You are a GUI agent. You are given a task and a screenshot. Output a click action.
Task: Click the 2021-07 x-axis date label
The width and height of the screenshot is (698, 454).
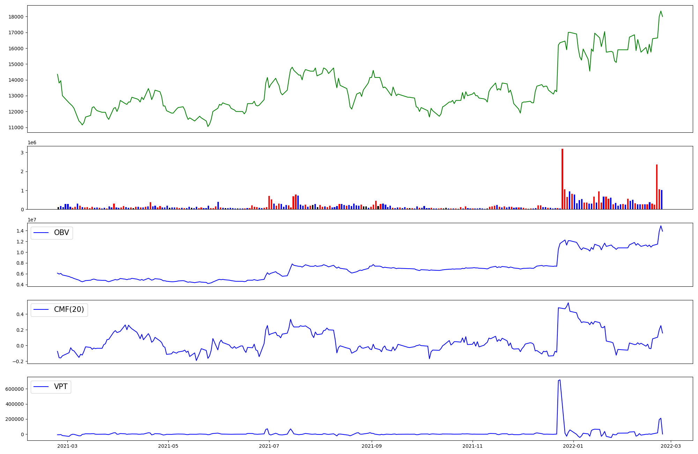coord(269,446)
